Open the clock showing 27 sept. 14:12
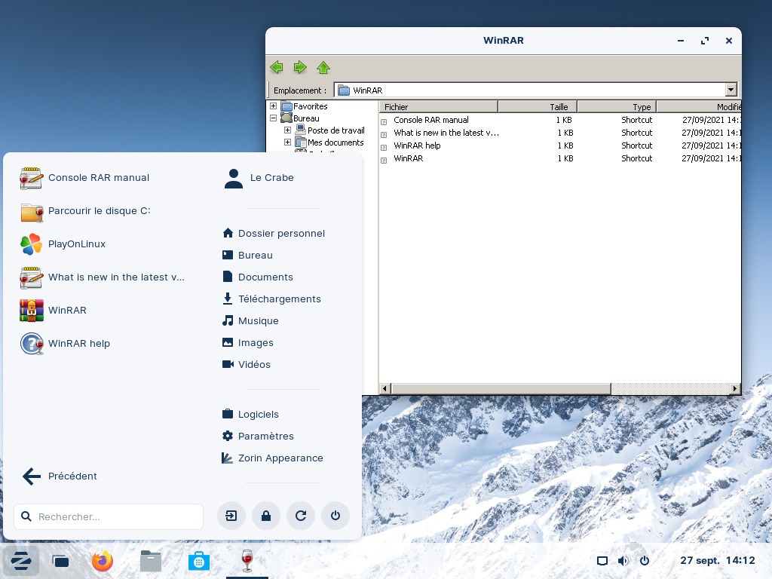The width and height of the screenshot is (772, 579). (x=718, y=560)
